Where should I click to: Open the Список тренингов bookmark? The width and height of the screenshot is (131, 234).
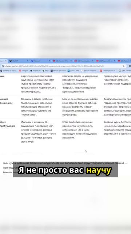click(x=58, y=71)
